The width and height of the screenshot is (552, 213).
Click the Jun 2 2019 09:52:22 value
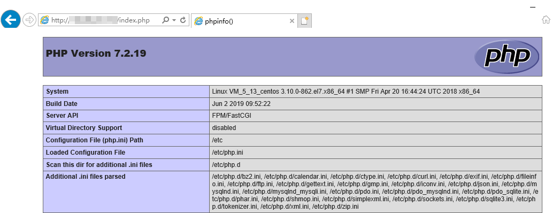point(241,104)
